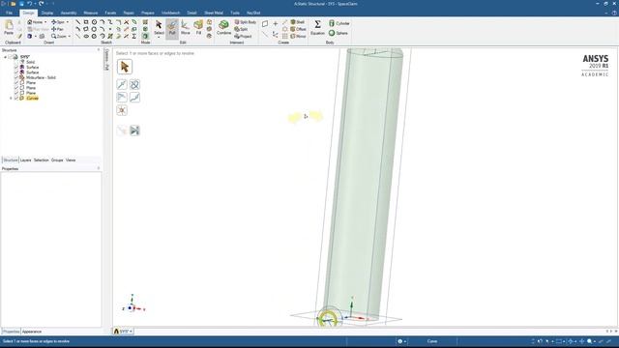The image size is (619, 348).
Task: Switch to the Sheet Metal ribbon tab
Action: [214, 13]
